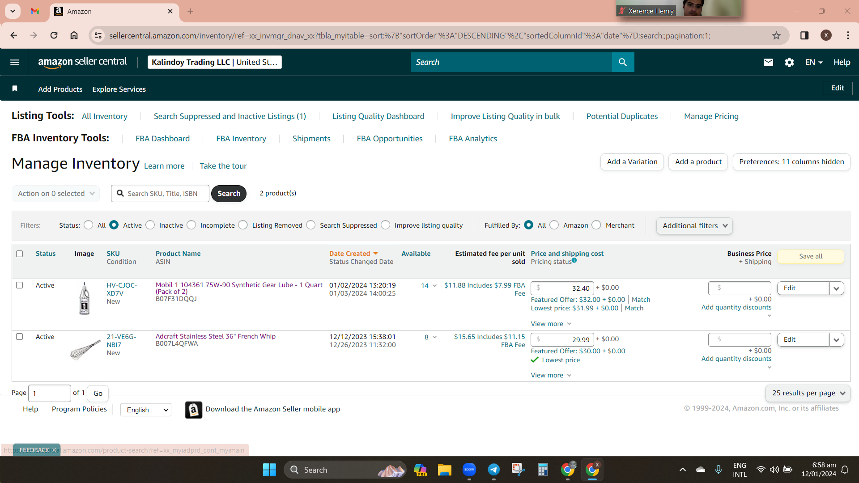
Task: Open Chrome side panel icon
Action: click(x=804, y=35)
